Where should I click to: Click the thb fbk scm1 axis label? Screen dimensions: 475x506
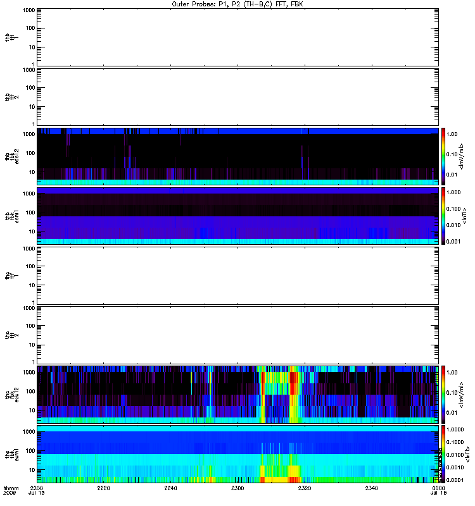[x=11, y=216]
